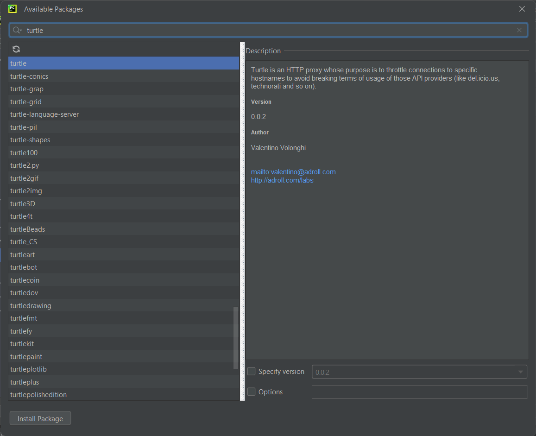Choose turtle2gif from the list

click(25, 178)
